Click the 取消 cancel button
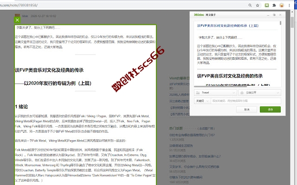Image resolution: width=297 pixels, height=185 pixels. click(246, 110)
